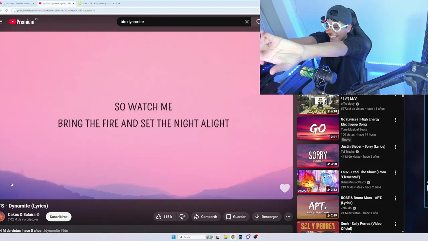
Task: Open File Explorer from the taskbar
Action: [226, 237]
